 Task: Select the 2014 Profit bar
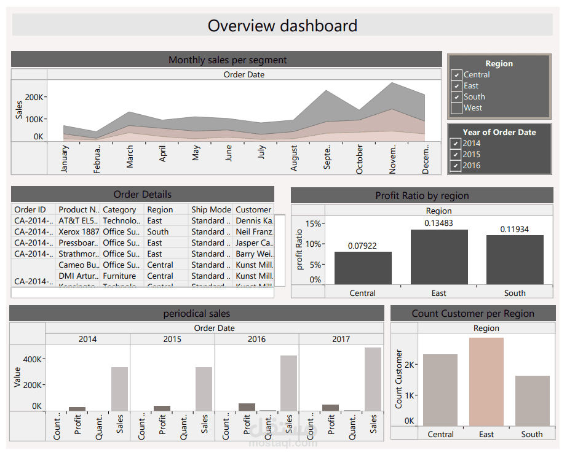(x=77, y=409)
